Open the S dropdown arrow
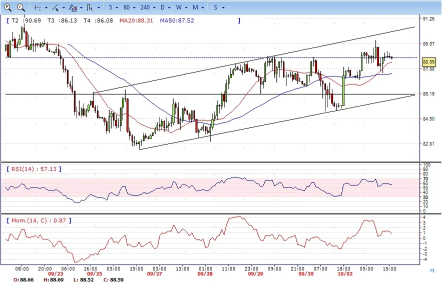Screen dimensions: 442x285 coord(223,8)
